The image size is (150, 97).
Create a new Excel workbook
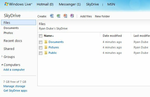(x=58, y=16)
